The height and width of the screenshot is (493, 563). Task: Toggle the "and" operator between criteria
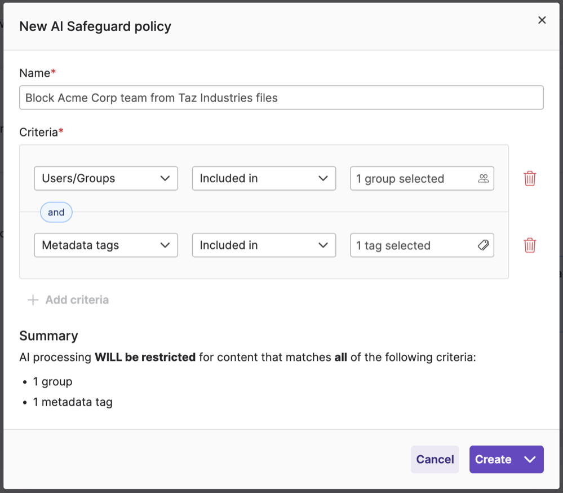(x=56, y=213)
